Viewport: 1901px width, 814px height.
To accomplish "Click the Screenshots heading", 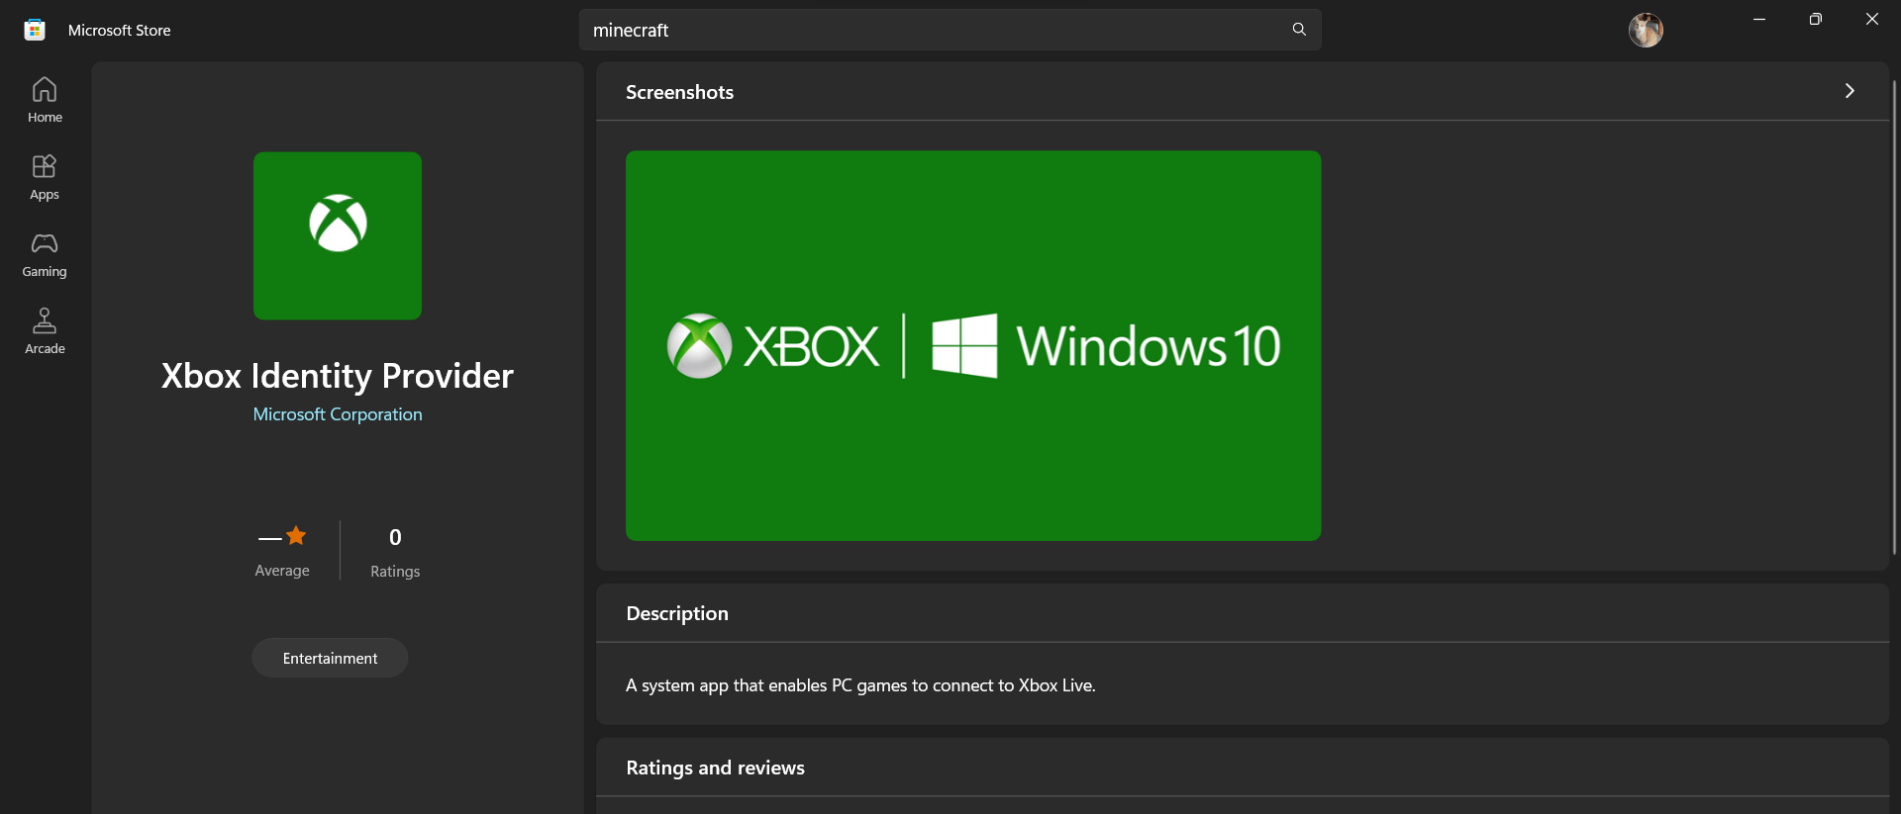I will click(679, 92).
